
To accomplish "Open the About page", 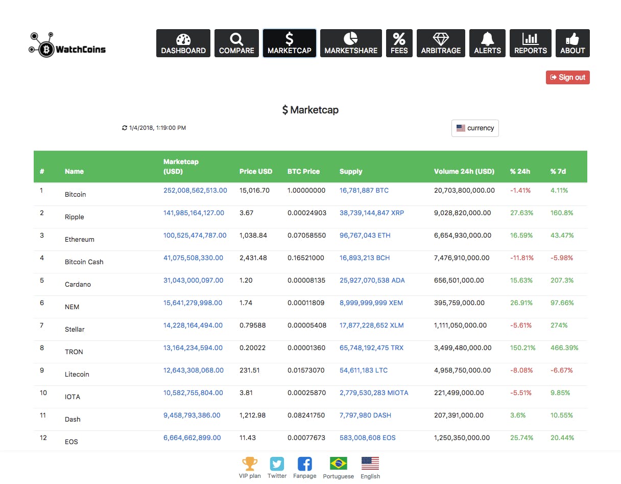I will pos(572,43).
